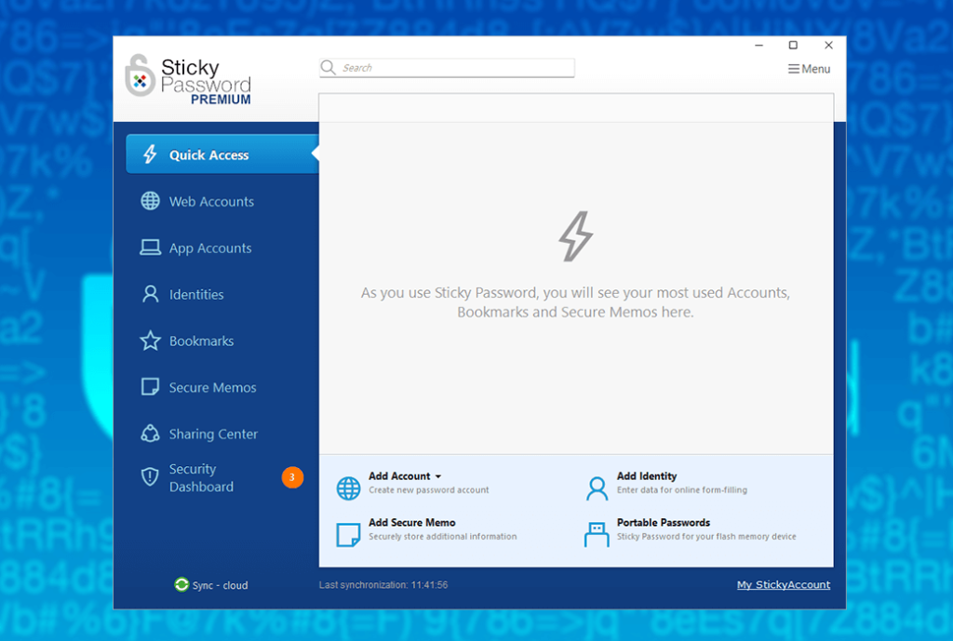Viewport: 953px width, 641px height.
Task: Click the Sync - cloud status label
Action: pyautogui.click(x=220, y=585)
